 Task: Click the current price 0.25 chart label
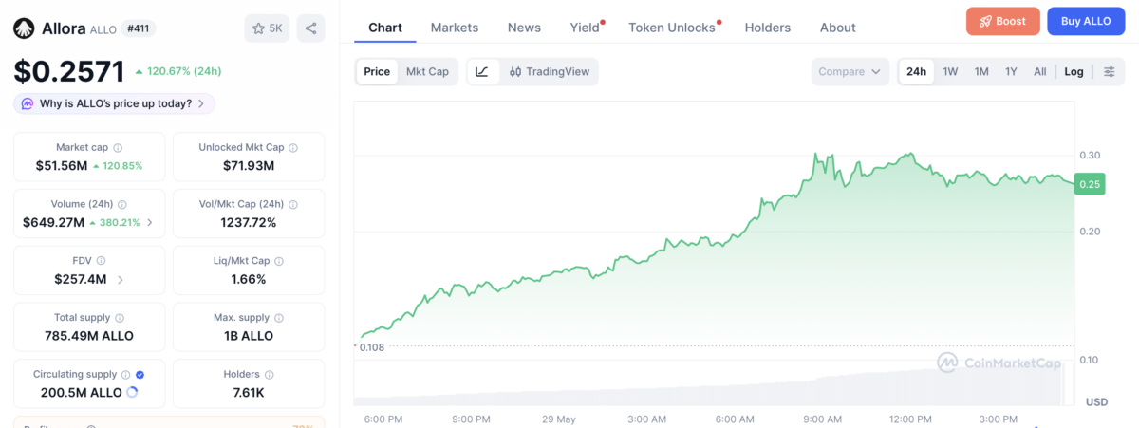(1090, 184)
